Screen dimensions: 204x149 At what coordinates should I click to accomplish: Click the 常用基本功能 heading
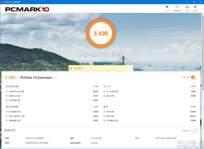pos(12,86)
